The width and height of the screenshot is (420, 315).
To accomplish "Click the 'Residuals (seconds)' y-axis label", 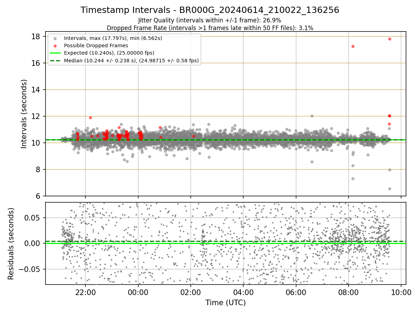I will [x=11, y=244].
